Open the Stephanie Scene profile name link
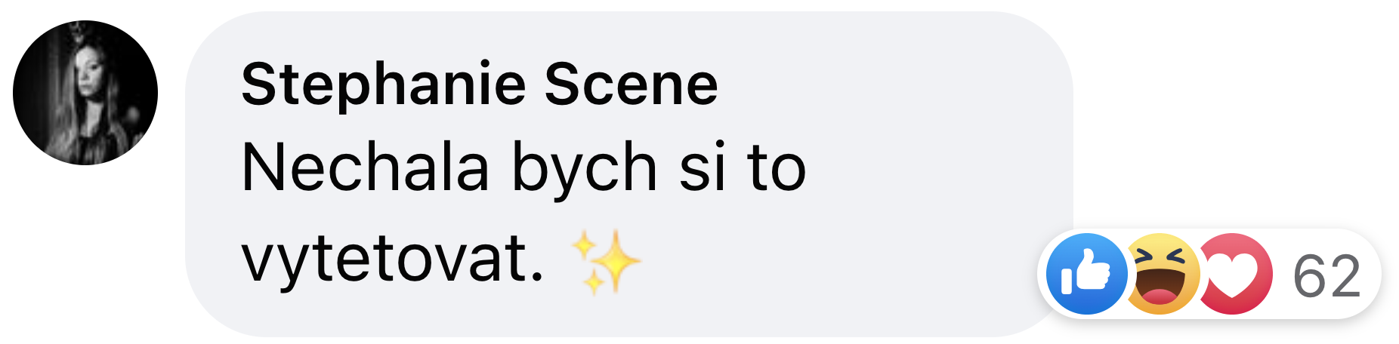 (x=480, y=84)
